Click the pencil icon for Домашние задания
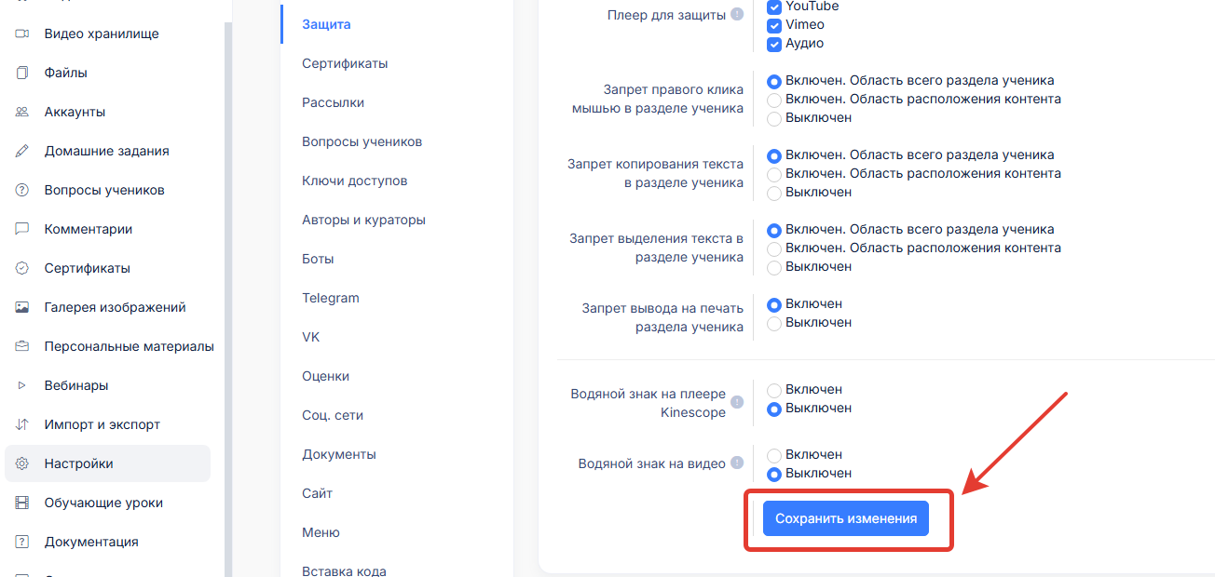The width and height of the screenshot is (1215, 577). 22,151
